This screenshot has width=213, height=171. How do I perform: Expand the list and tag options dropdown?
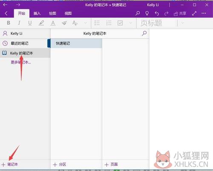click(131, 23)
